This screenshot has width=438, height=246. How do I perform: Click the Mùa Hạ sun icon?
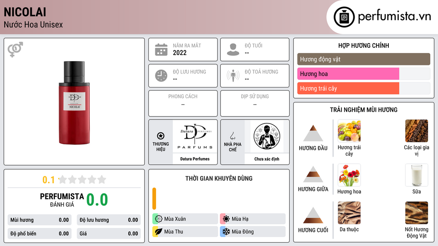pos(226,219)
